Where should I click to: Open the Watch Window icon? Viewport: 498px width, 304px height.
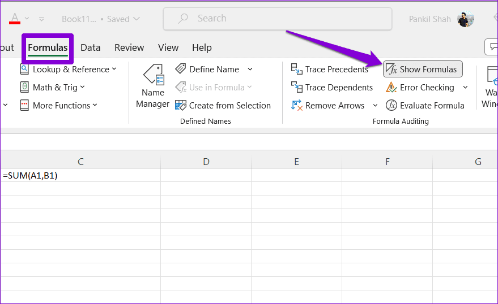pyautogui.click(x=492, y=76)
